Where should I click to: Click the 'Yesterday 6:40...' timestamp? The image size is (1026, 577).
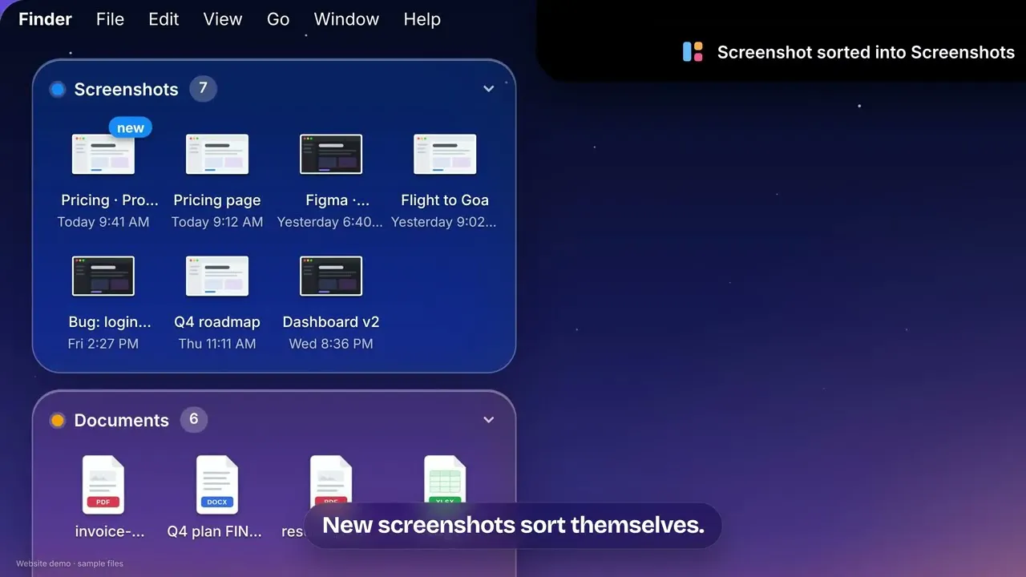[330, 222]
